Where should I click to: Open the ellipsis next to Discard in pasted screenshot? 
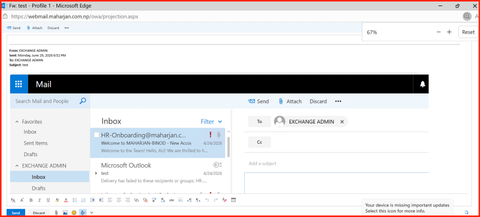(338, 101)
